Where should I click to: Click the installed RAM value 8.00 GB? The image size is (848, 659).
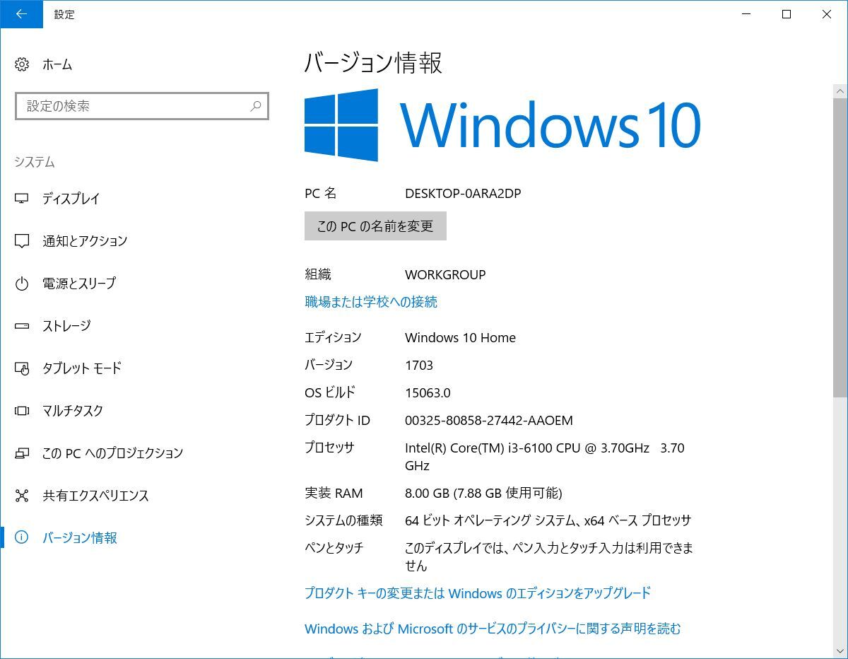[483, 494]
